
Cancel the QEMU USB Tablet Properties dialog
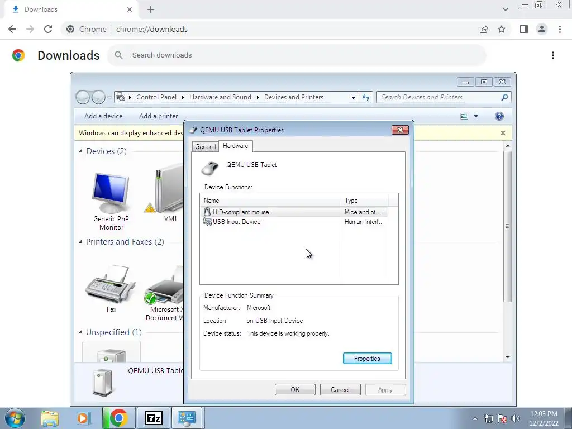coord(340,389)
